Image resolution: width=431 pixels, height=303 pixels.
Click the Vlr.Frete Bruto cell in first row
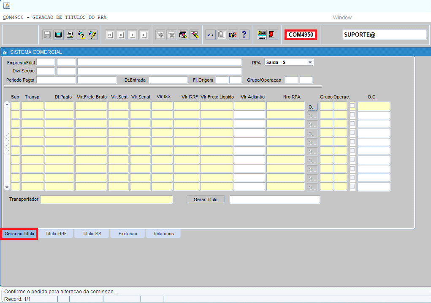91,106
